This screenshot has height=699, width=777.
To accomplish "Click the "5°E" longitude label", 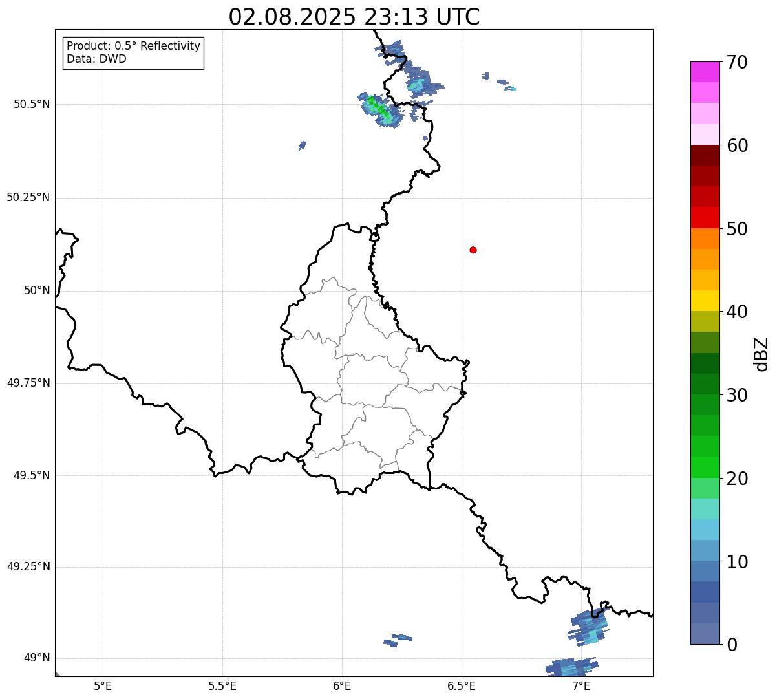I will [x=103, y=685].
